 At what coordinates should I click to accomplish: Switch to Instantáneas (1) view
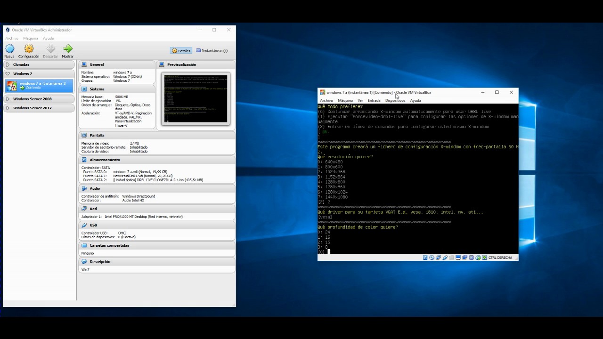pyautogui.click(x=212, y=50)
